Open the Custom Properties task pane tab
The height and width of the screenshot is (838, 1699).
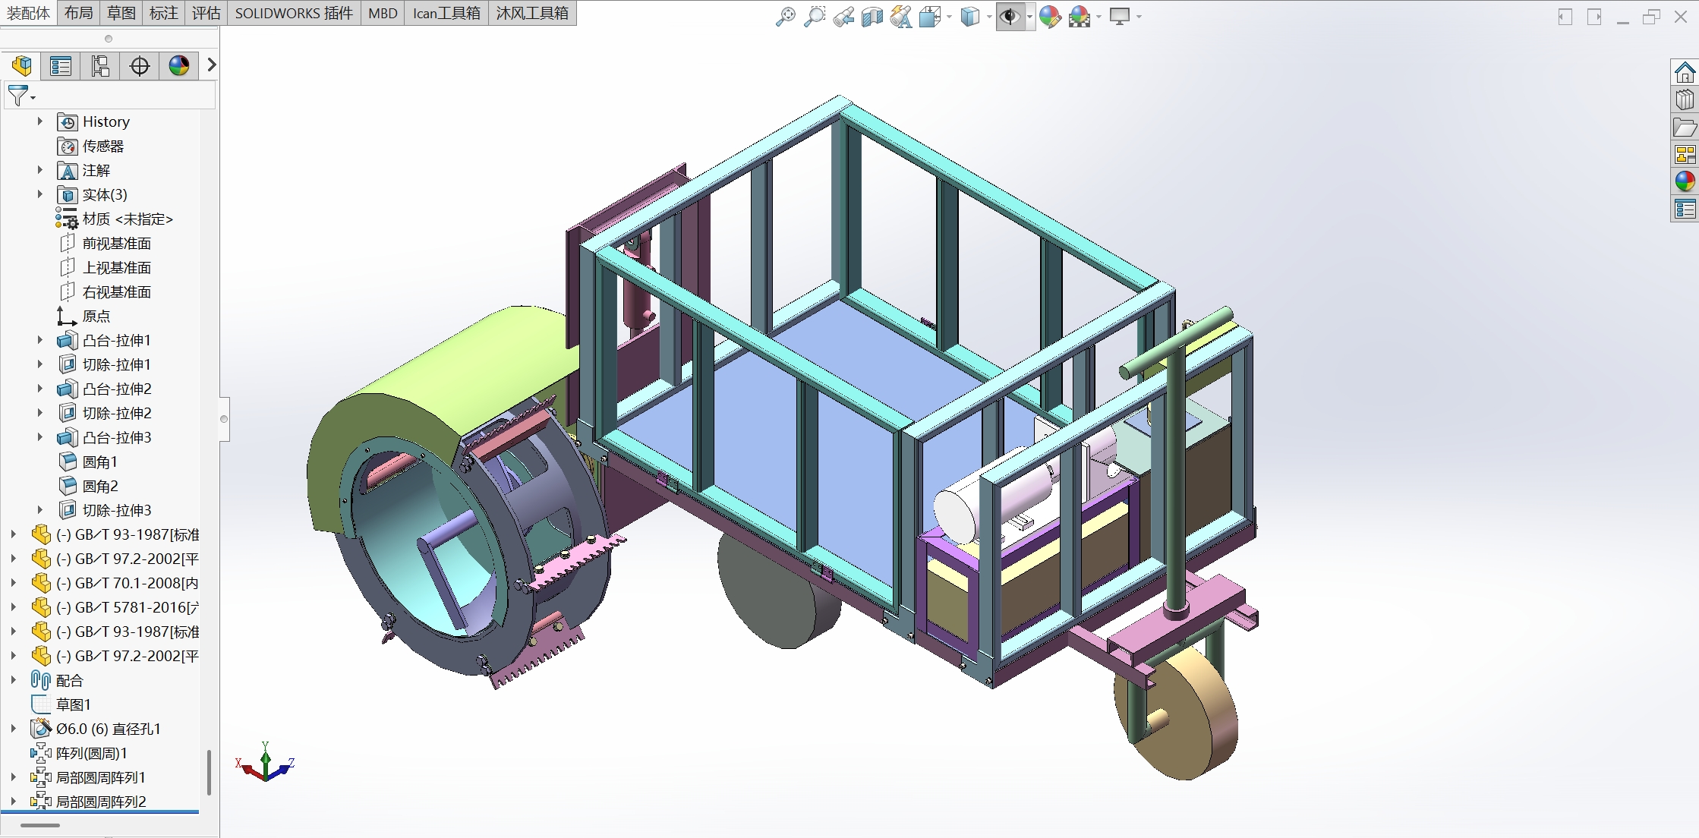1685,209
